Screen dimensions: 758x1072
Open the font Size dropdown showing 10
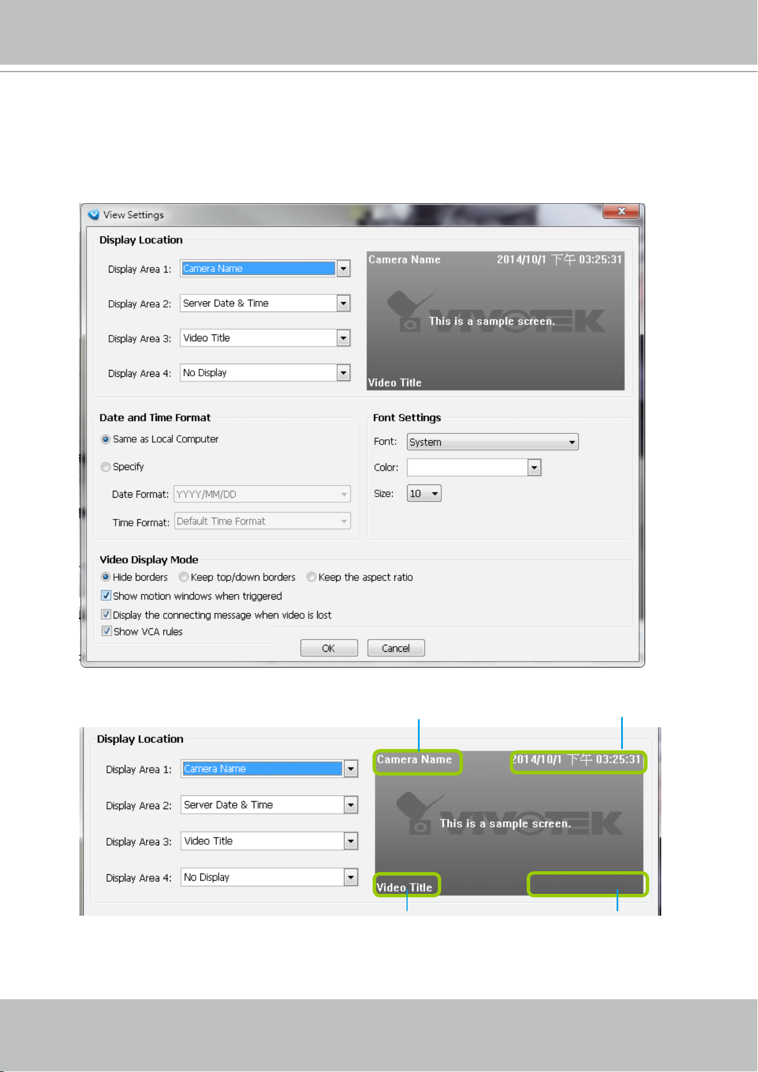[424, 494]
